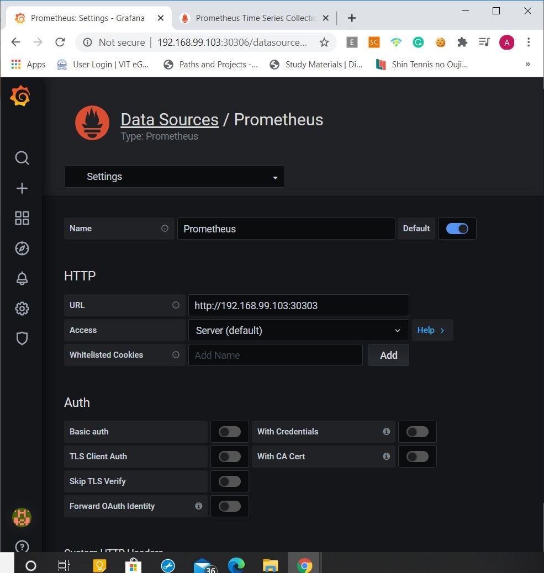Image resolution: width=544 pixels, height=573 pixels.
Task: Open the Help question mark icon
Action: coord(22,547)
